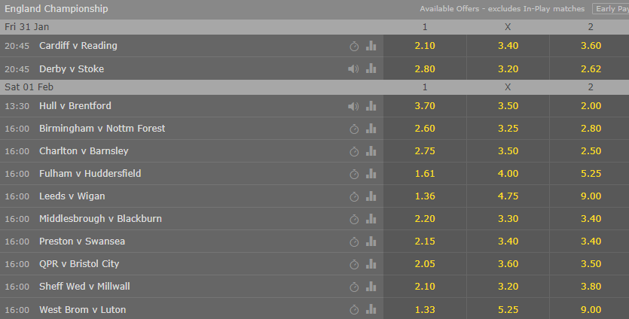Click stopwatch icon for Birmingham v Nottm Forest

click(354, 129)
